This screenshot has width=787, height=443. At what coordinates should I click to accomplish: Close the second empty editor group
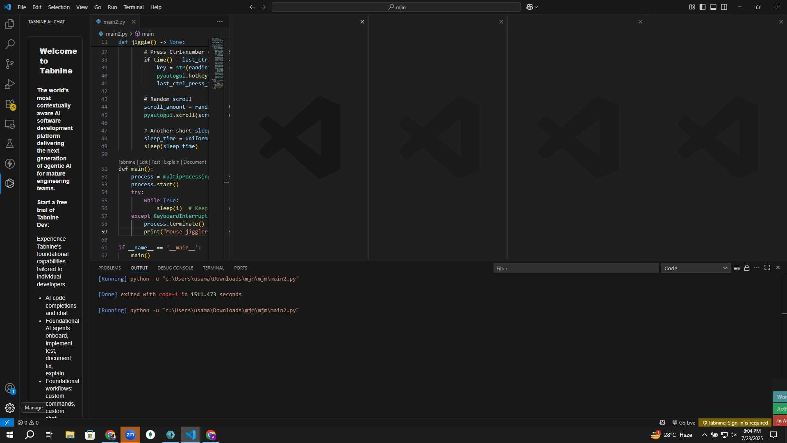[x=501, y=22]
